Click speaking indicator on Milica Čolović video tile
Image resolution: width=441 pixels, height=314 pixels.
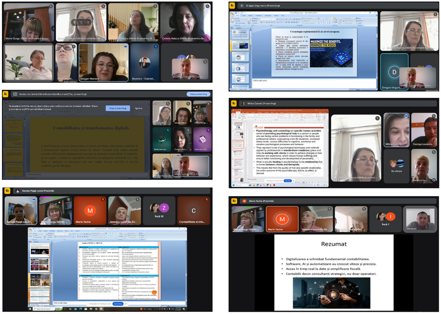coord(406,116)
